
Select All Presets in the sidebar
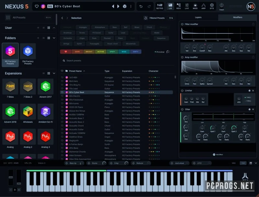[19, 17]
